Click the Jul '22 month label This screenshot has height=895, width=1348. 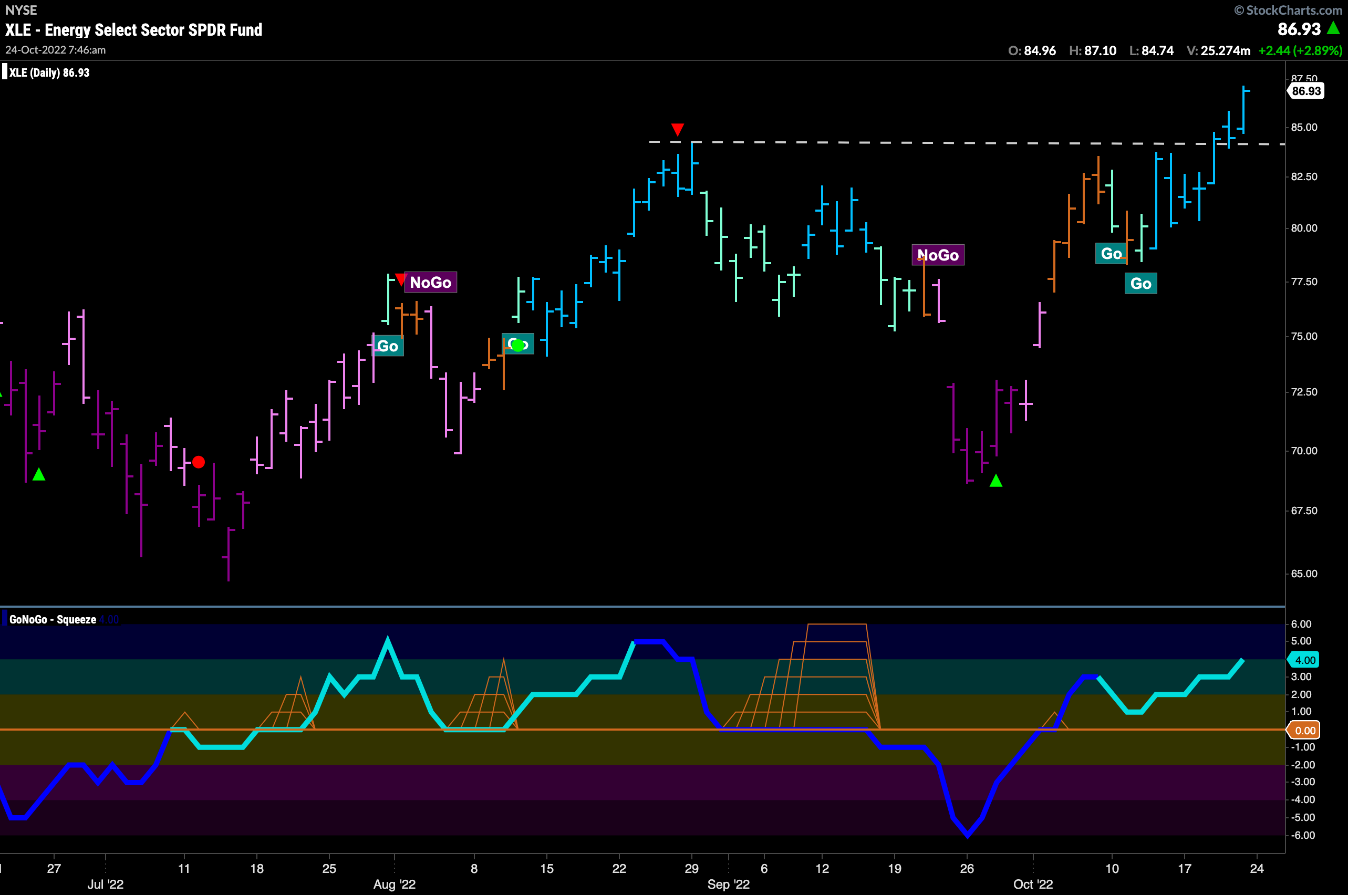point(106,884)
